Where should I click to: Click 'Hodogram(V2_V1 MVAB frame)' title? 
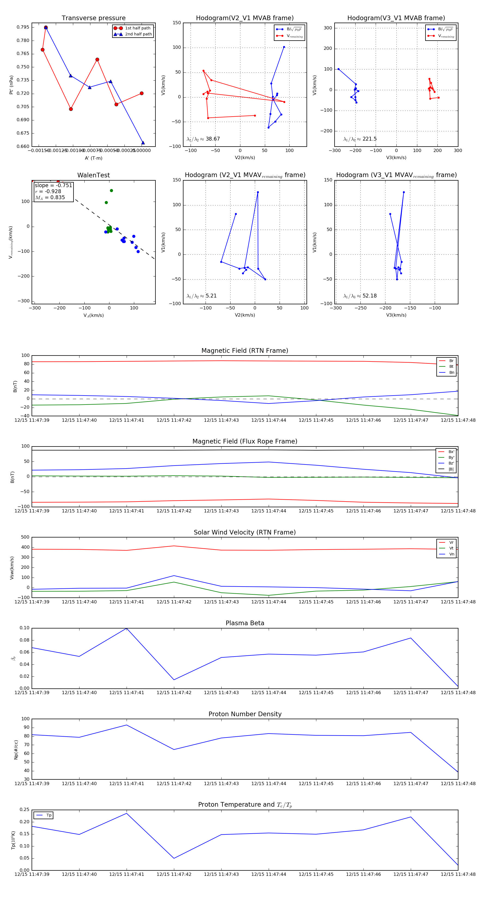coord(245,18)
